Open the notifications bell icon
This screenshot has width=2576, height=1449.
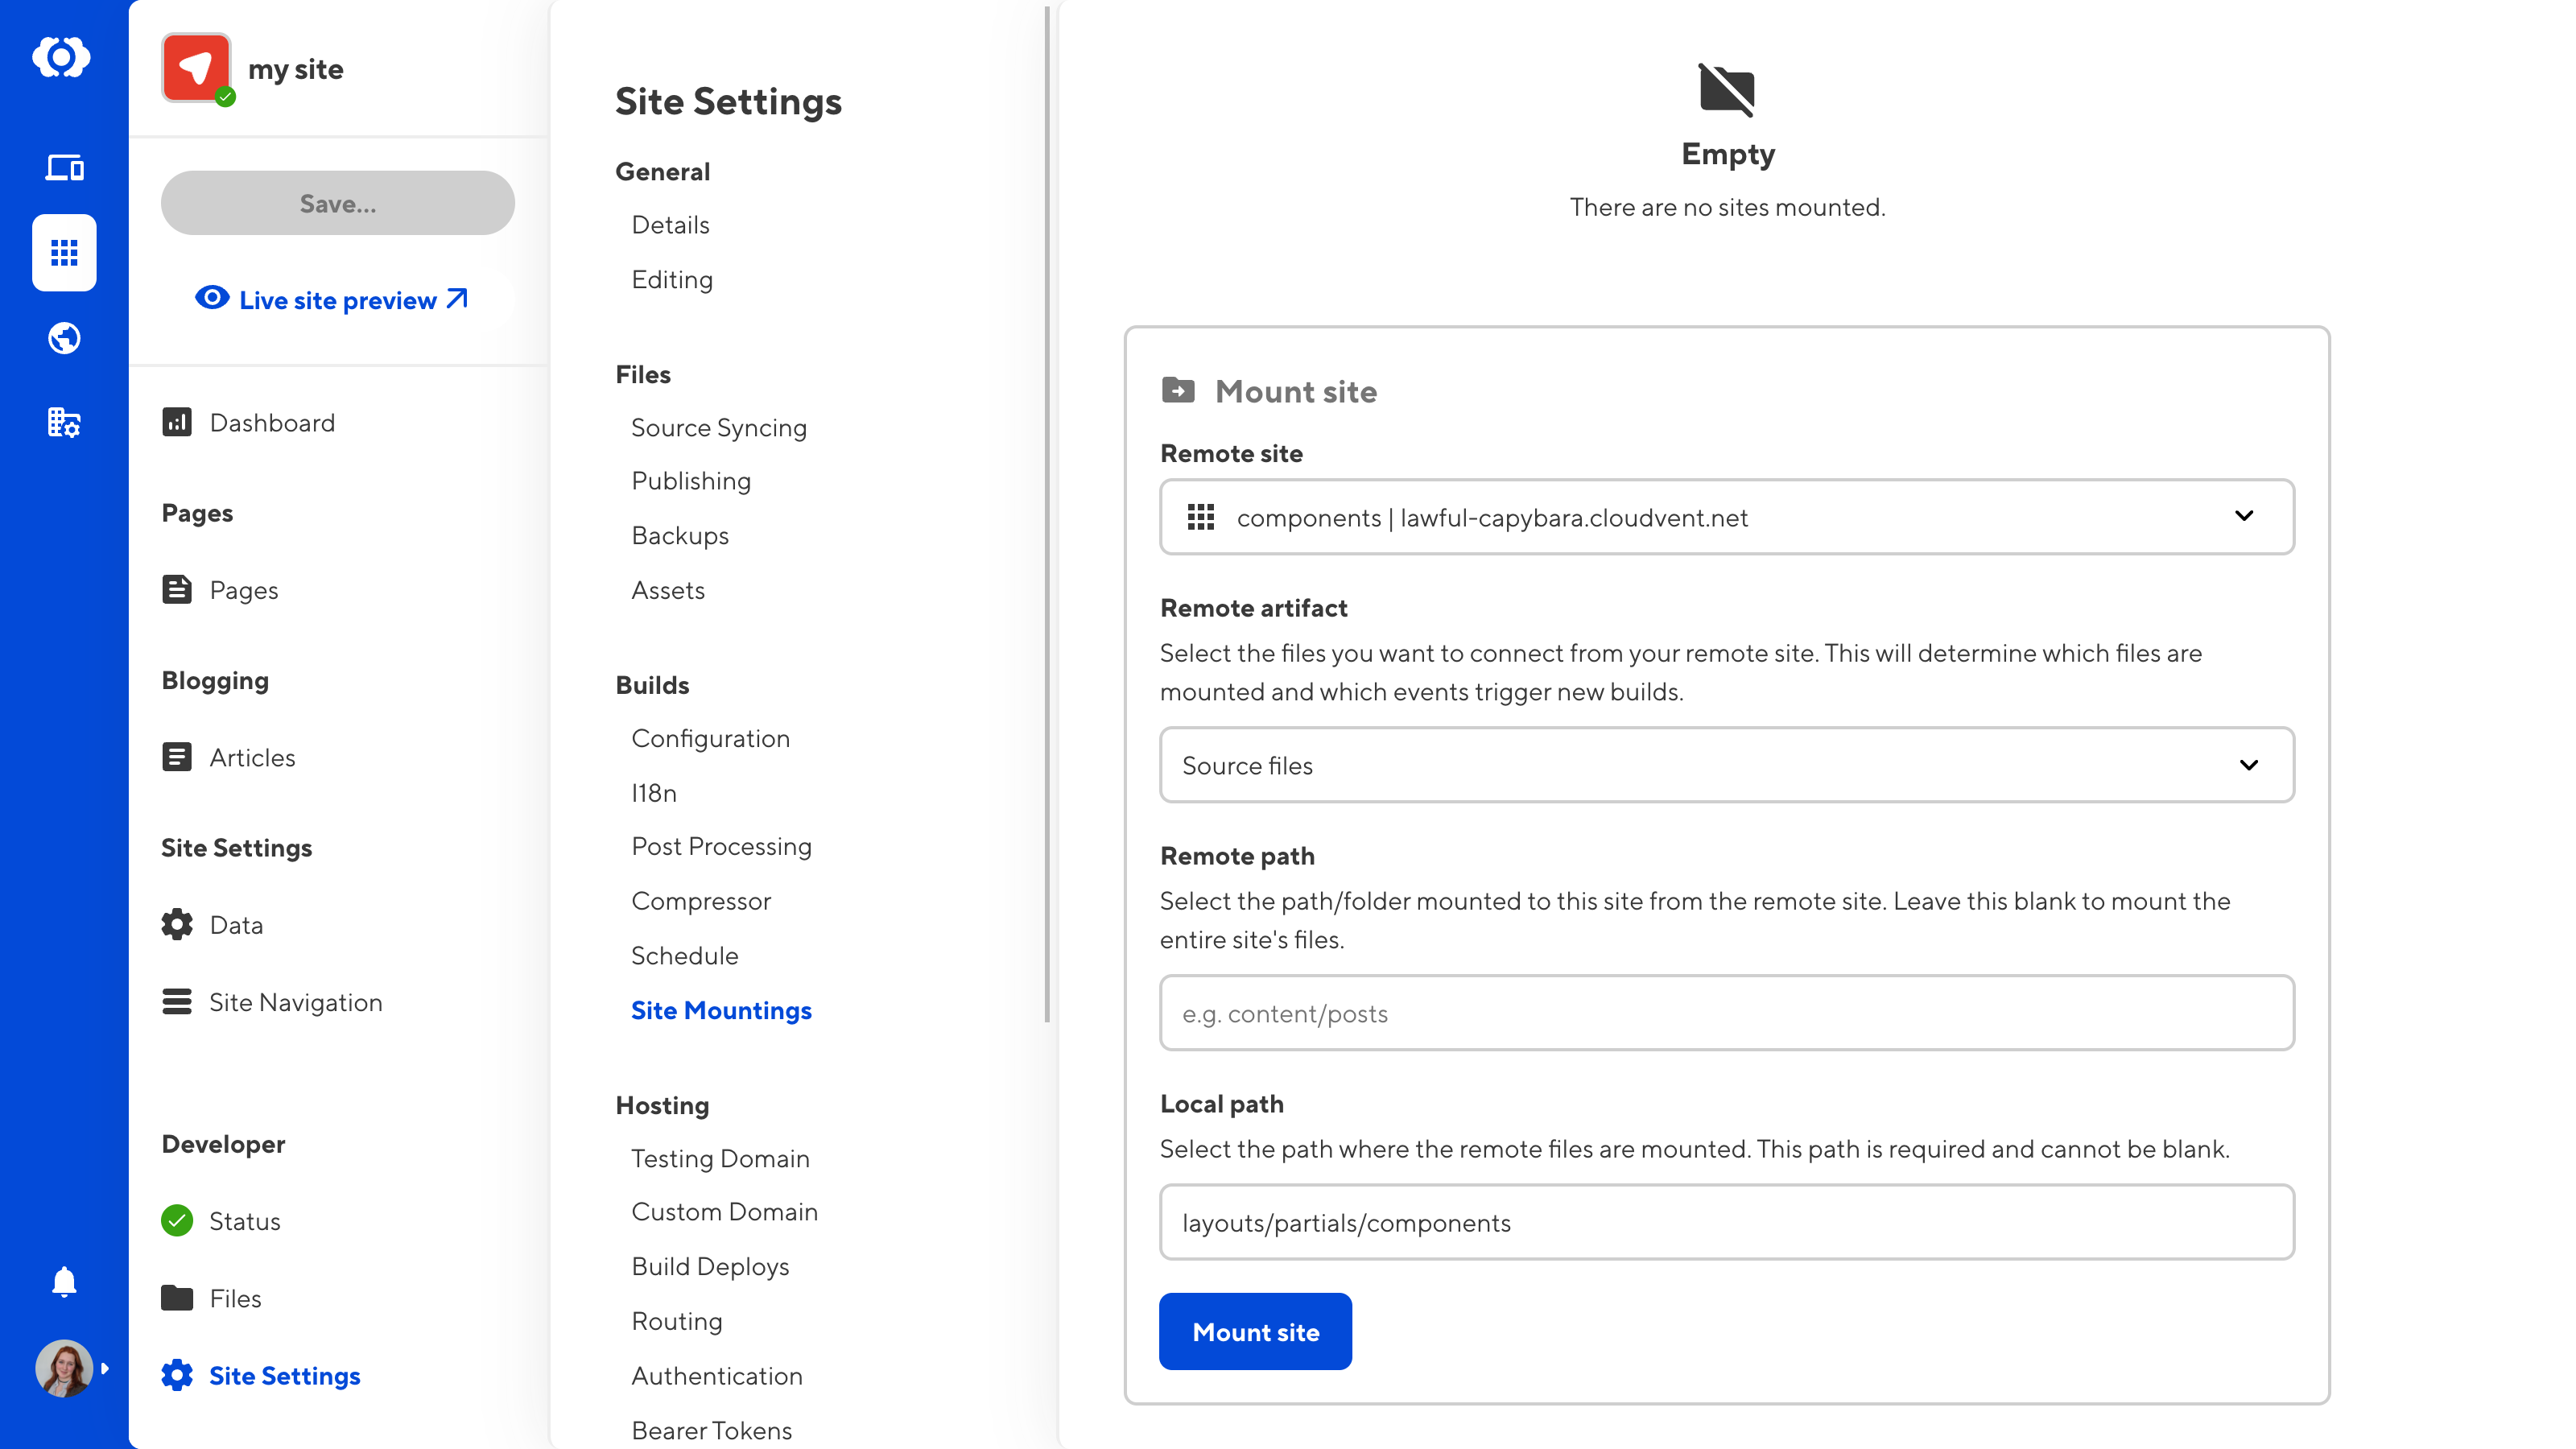pos(64,1281)
